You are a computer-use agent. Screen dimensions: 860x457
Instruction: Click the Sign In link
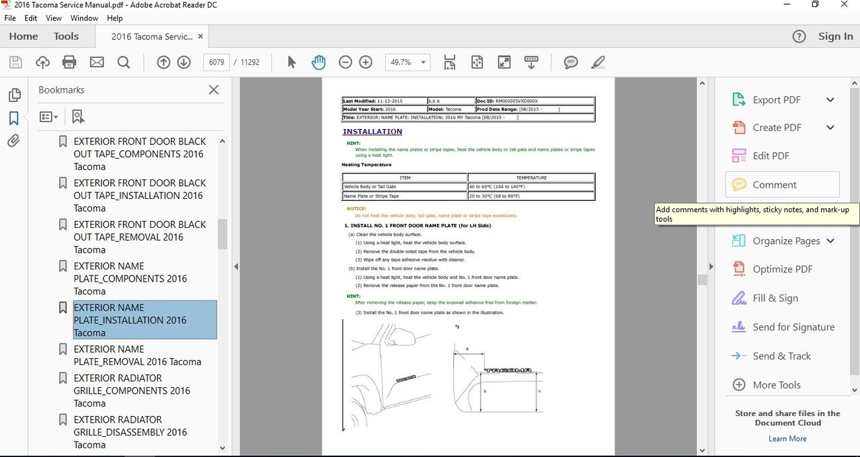[x=836, y=36]
